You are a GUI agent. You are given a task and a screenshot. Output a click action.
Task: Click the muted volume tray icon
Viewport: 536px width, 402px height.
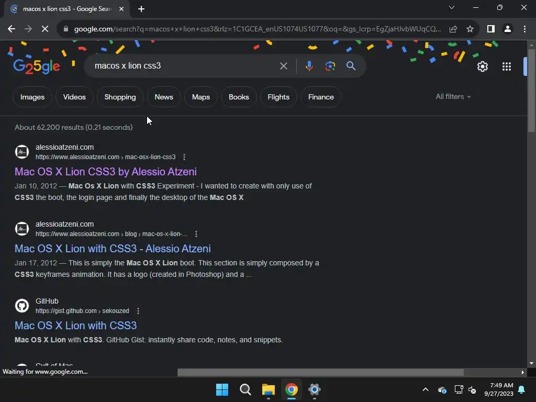coord(472,389)
